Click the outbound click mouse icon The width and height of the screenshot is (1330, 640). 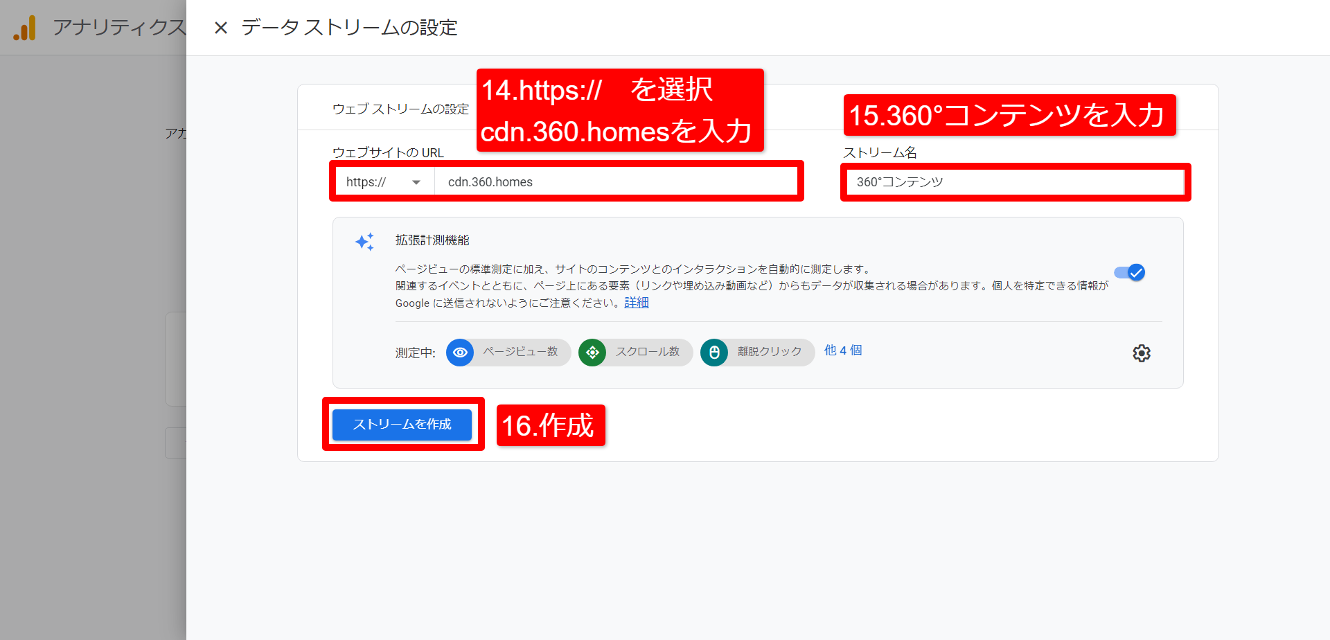pos(714,353)
